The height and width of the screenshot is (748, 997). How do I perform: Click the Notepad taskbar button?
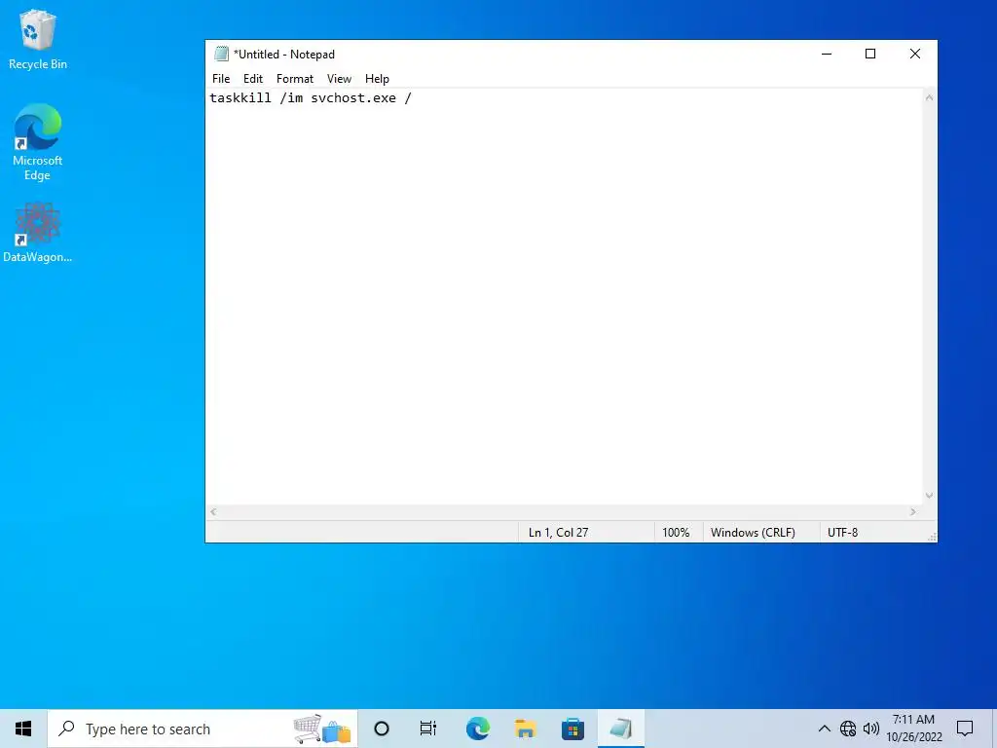click(x=620, y=729)
